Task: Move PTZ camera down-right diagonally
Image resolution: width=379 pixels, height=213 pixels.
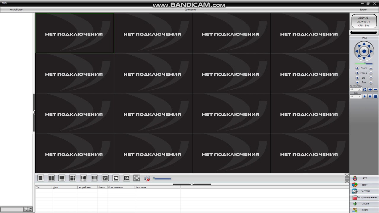Action: 369,56
